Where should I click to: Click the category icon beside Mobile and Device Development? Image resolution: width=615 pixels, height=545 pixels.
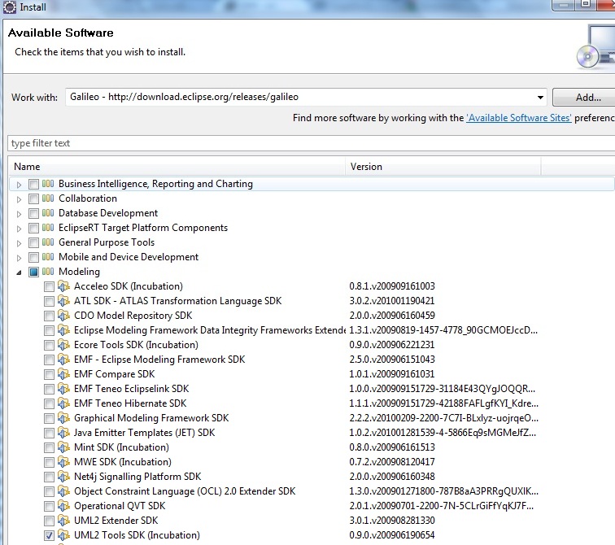(48, 257)
